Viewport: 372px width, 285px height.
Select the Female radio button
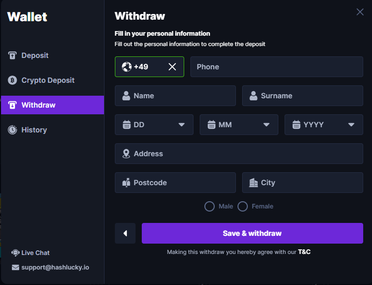pyautogui.click(x=243, y=206)
